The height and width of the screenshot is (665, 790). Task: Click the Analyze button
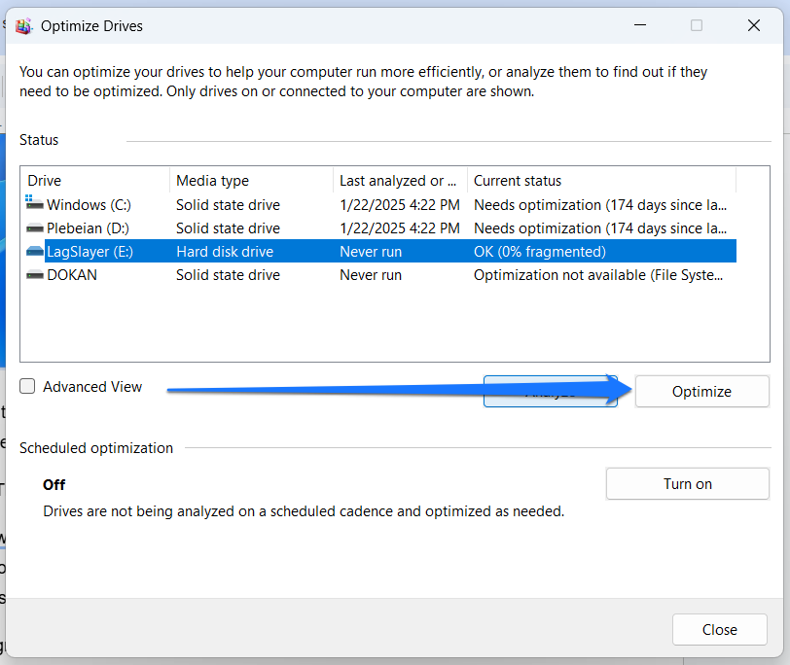(550, 391)
